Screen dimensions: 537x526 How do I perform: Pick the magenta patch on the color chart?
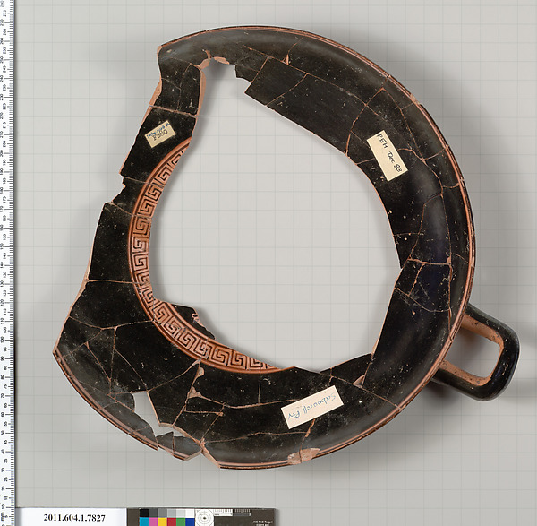[153, 522]
